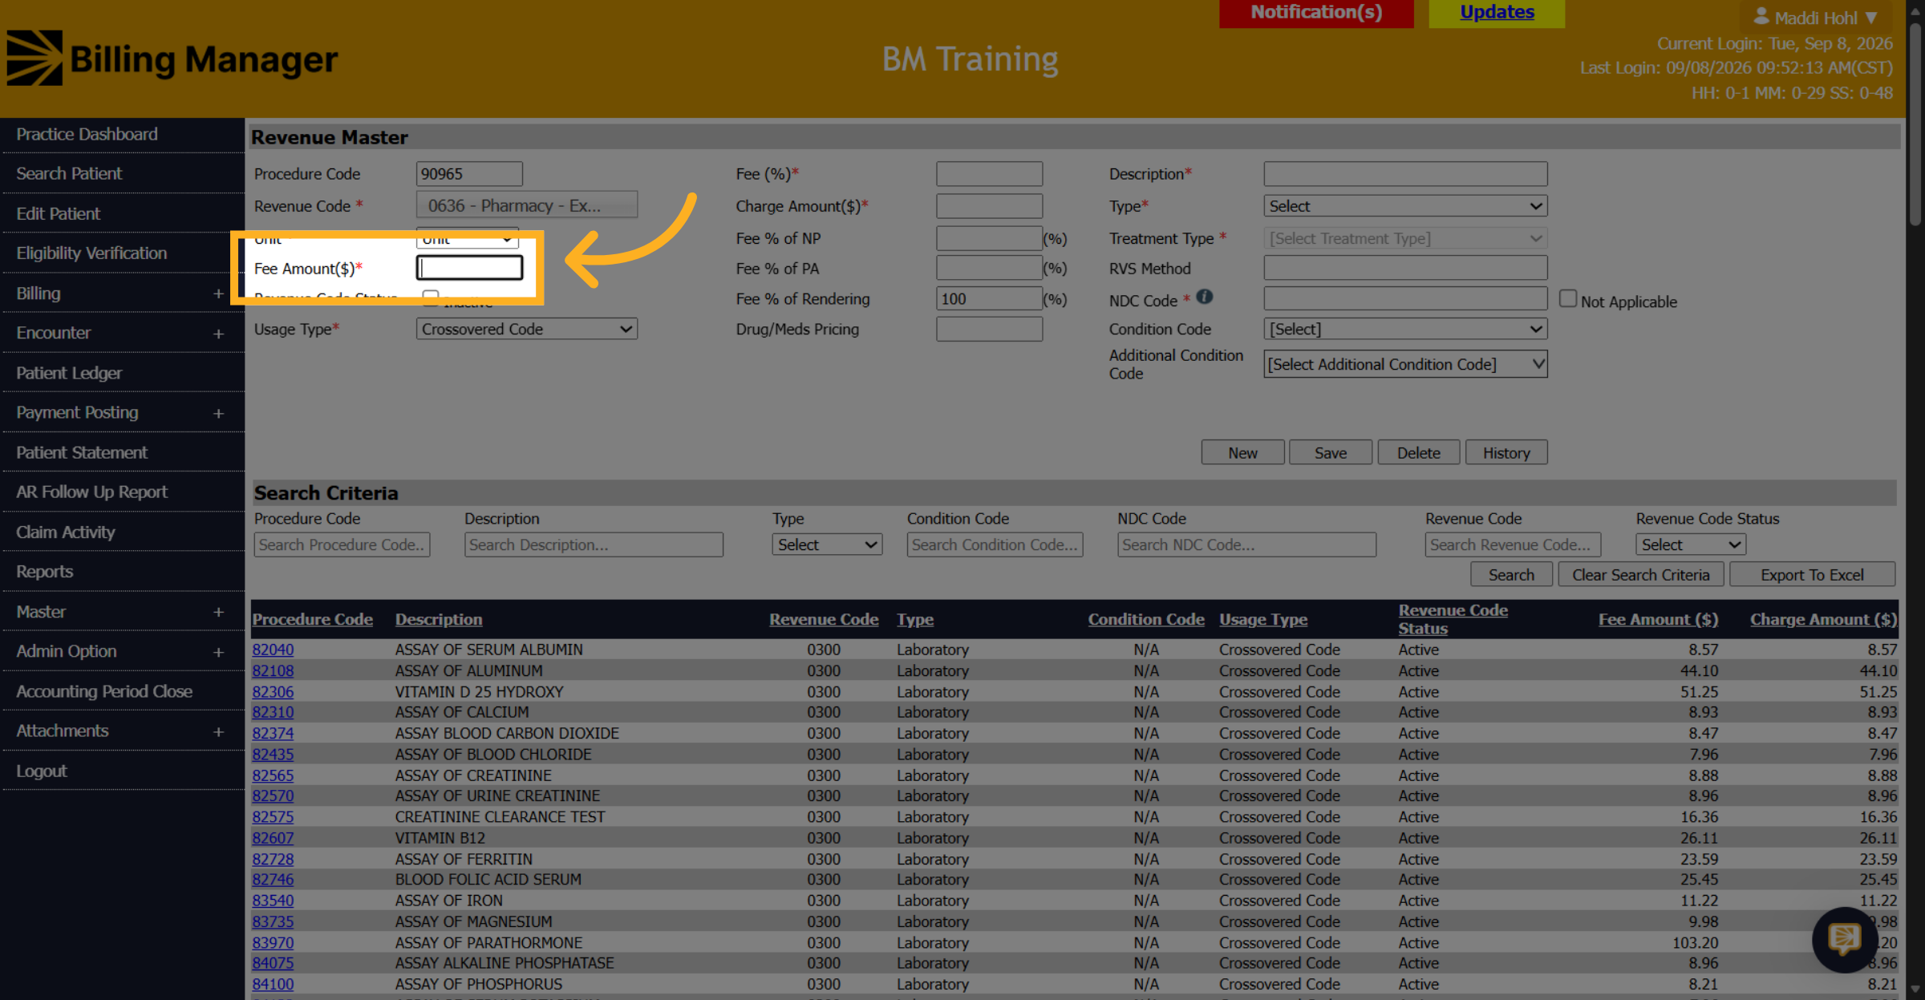Image resolution: width=1925 pixels, height=1000 pixels.
Task: Open the Usage Type dropdown
Action: 526,329
